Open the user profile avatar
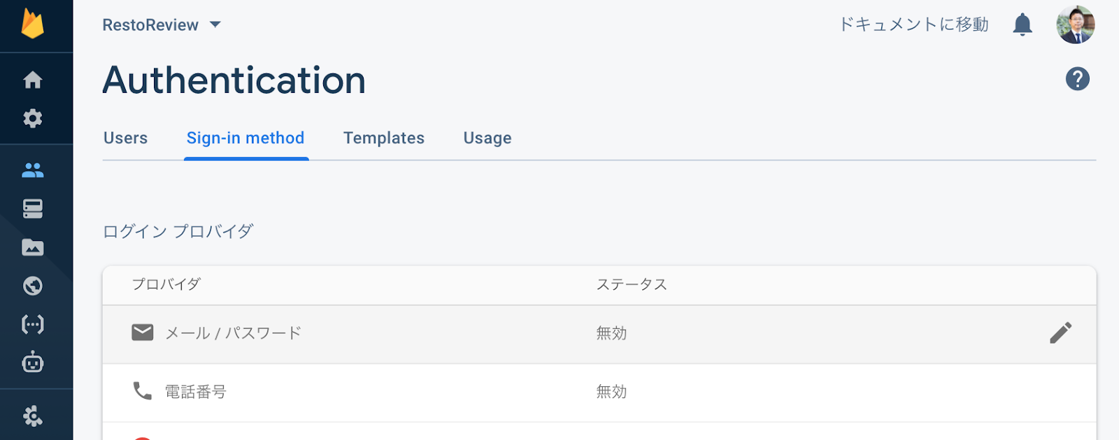 coord(1075,25)
